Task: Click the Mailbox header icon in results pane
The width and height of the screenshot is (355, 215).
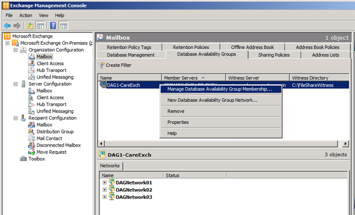Action: [100, 38]
